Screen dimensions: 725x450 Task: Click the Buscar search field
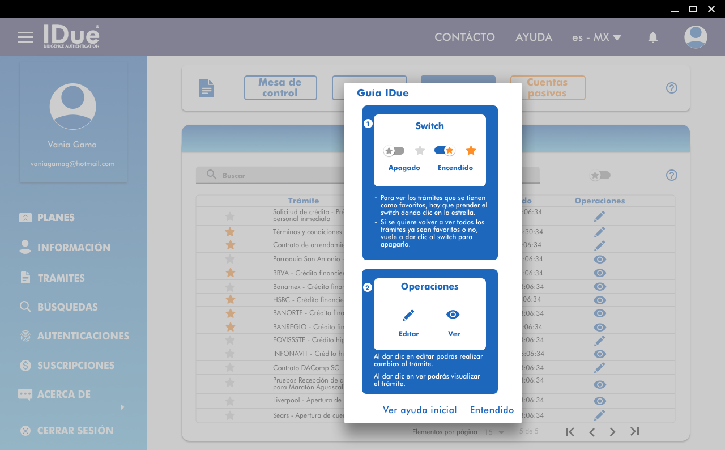[x=272, y=176]
